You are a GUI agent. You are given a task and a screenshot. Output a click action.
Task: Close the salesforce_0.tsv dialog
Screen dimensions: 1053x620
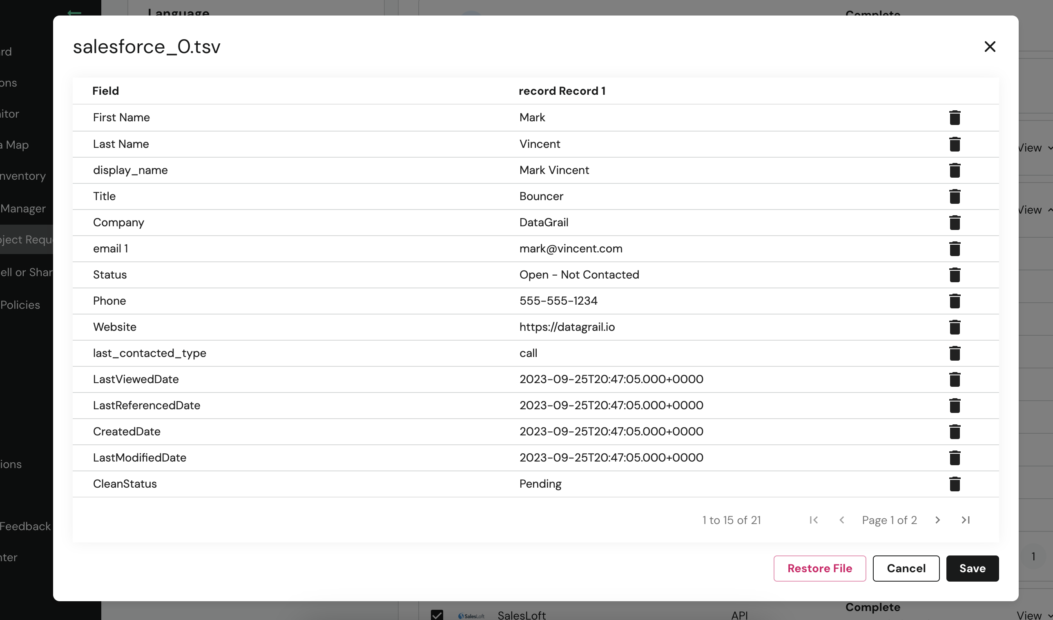(990, 47)
